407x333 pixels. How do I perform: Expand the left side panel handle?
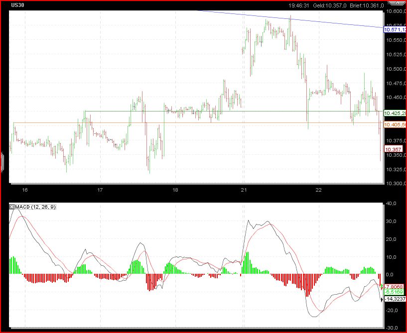pos(1,163)
